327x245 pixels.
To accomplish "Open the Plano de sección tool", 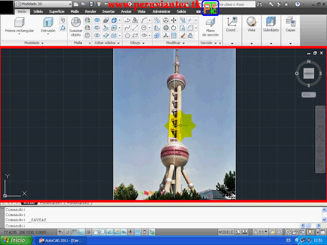I will (210, 27).
